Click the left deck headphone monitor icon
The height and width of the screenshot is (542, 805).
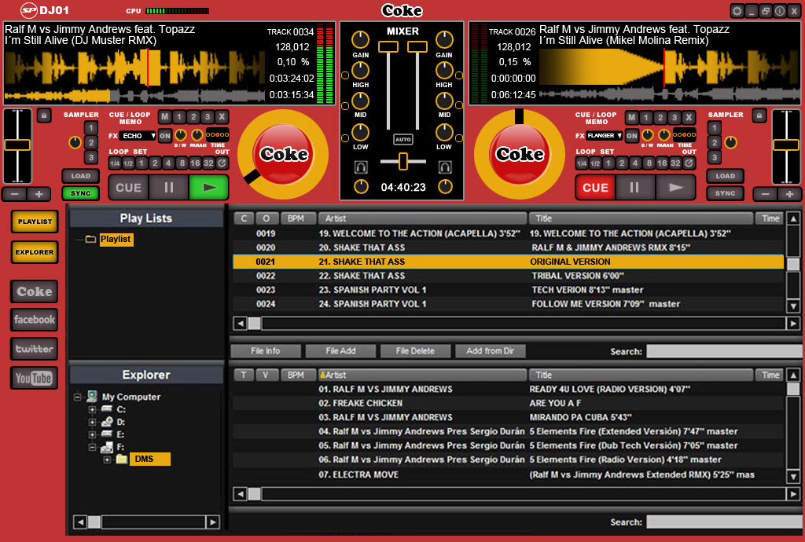coord(361,167)
